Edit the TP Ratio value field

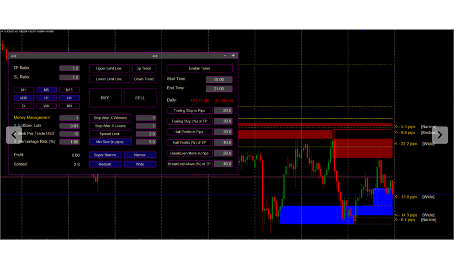point(70,68)
